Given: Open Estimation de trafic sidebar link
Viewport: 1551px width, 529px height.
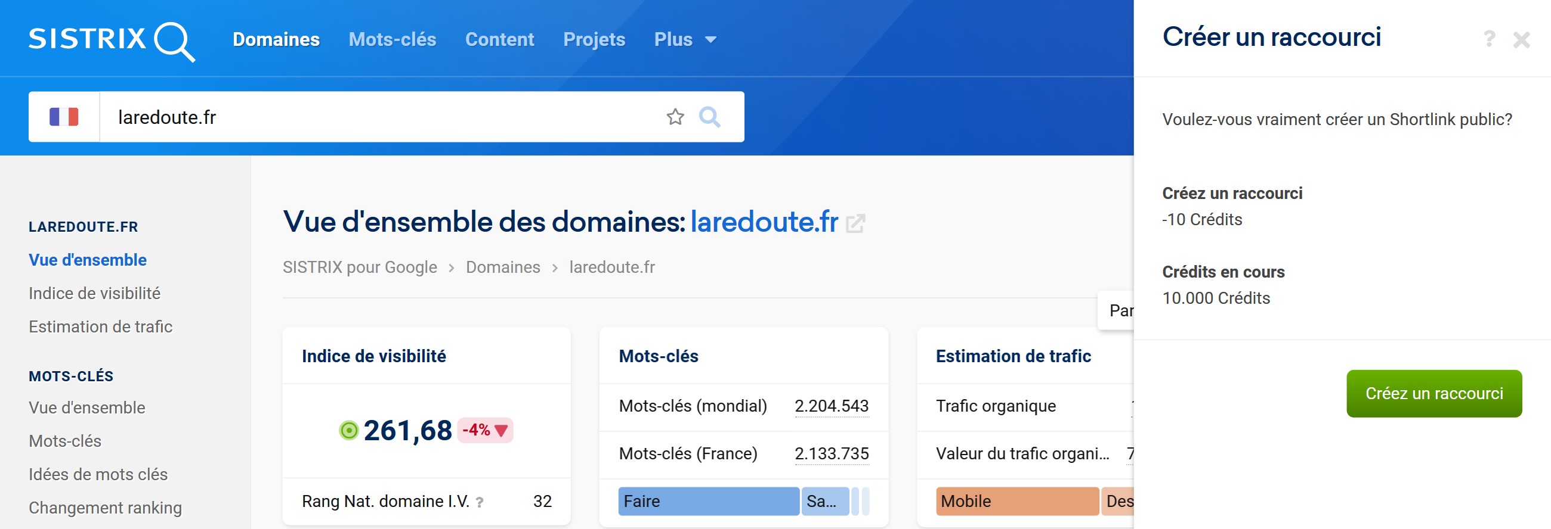Looking at the screenshot, I should [x=101, y=326].
